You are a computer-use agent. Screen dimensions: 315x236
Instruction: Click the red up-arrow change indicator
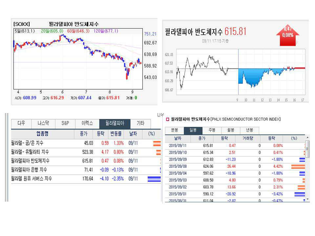287,35
